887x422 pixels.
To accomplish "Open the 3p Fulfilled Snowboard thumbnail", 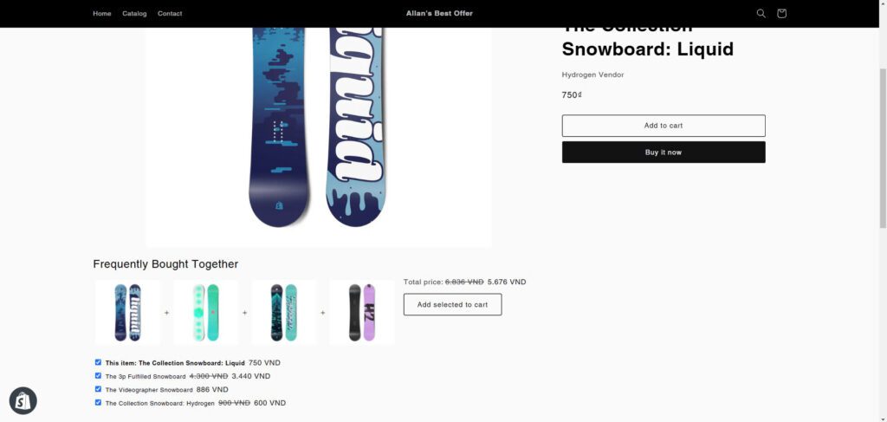I will [206, 312].
